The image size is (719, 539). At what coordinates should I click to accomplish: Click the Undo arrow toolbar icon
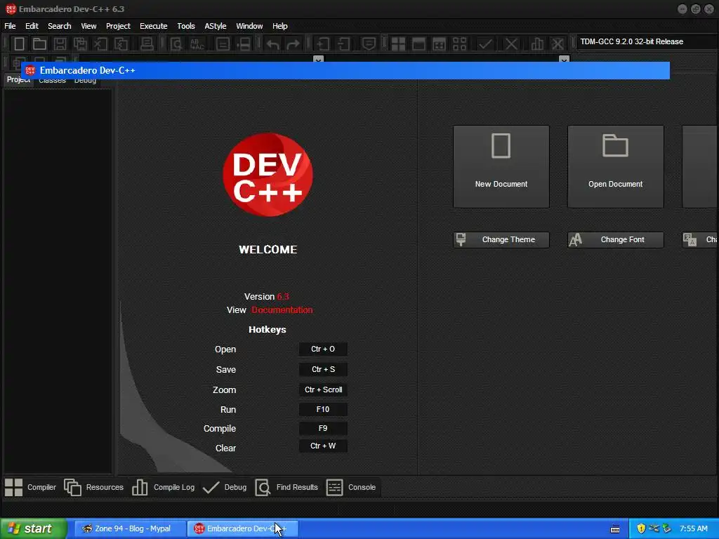pos(273,44)
